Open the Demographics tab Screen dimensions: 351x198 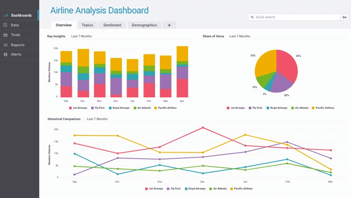tap(144, 25)
